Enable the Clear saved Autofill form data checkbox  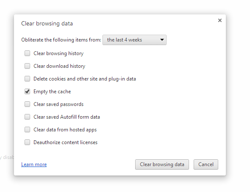(27, 117)
